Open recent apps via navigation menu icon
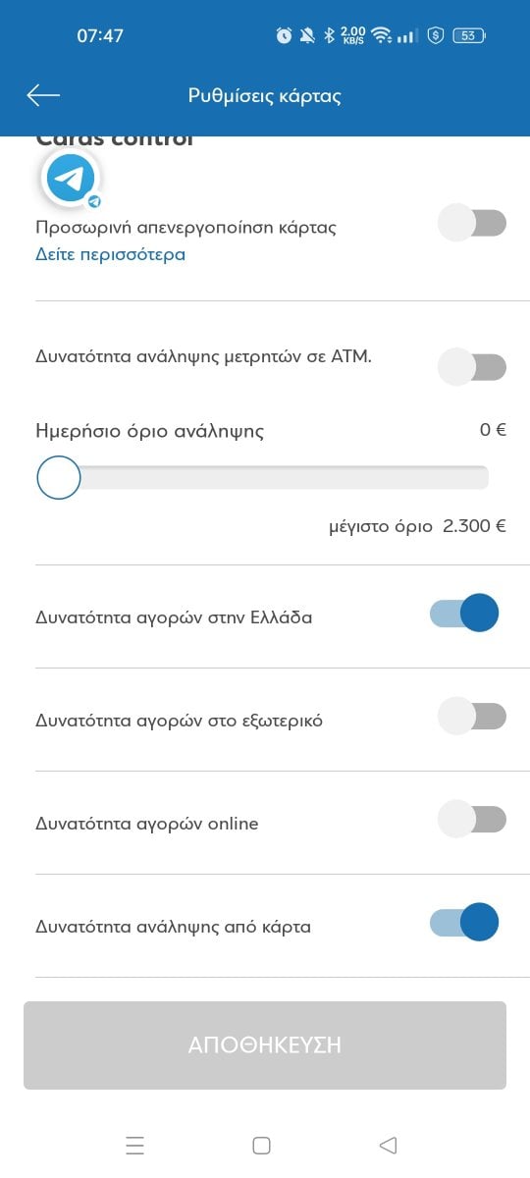 pyautogui.click(x=135, y=1145)
